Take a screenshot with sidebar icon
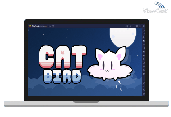The image size is (171, 117). (x=144, y=59)
